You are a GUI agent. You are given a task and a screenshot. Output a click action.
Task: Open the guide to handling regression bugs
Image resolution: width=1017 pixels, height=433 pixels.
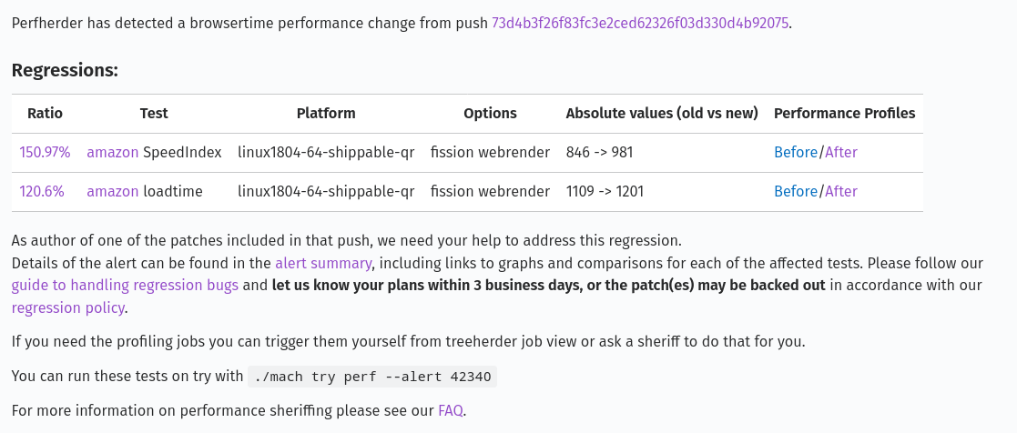125,286
